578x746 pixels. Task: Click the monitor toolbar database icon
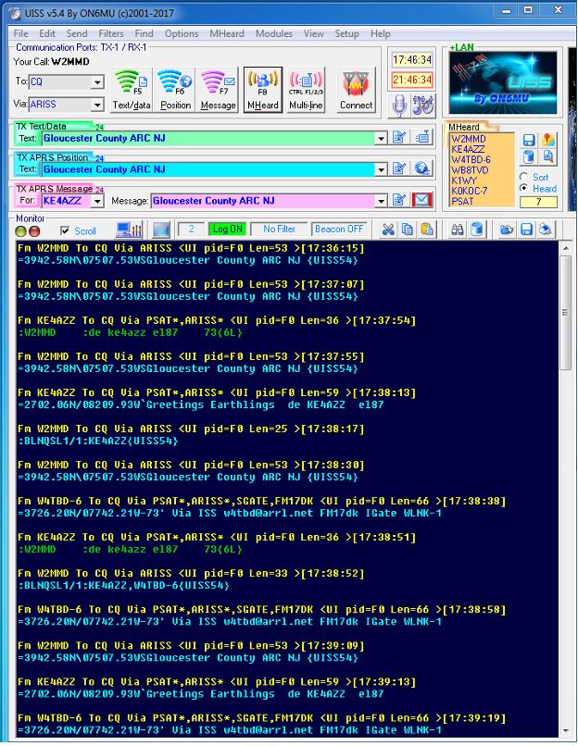tap(477, 230)
